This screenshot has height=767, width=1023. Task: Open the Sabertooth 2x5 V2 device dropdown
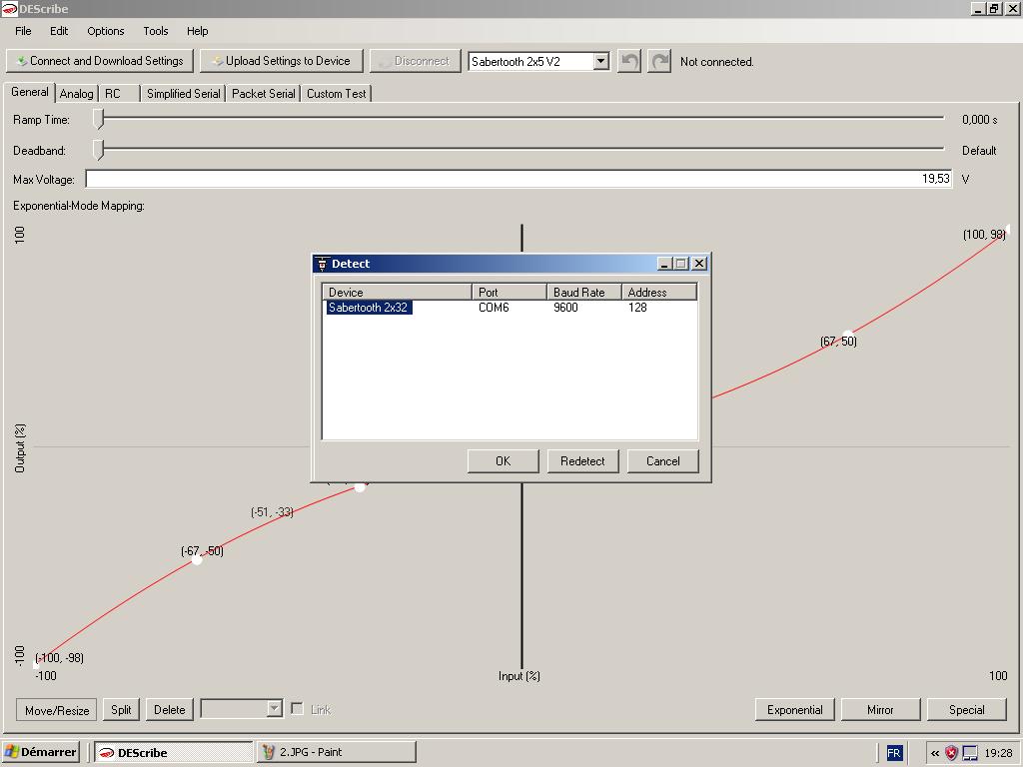tap(600, 61)
